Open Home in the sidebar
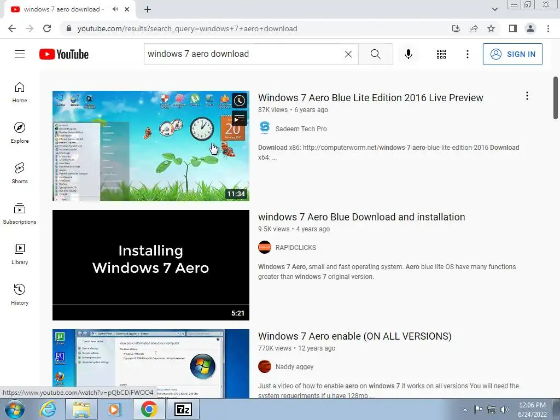560x420 pixels. 20,92
